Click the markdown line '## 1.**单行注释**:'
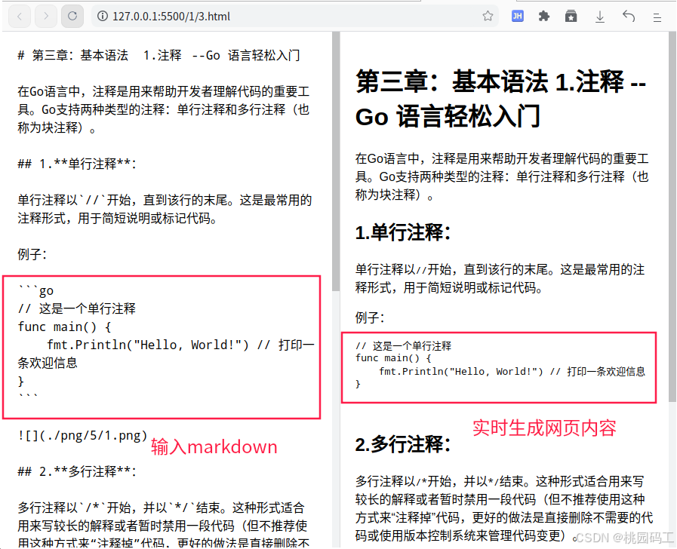This screenshot has width=677, height=549. [x=77, y=164]
